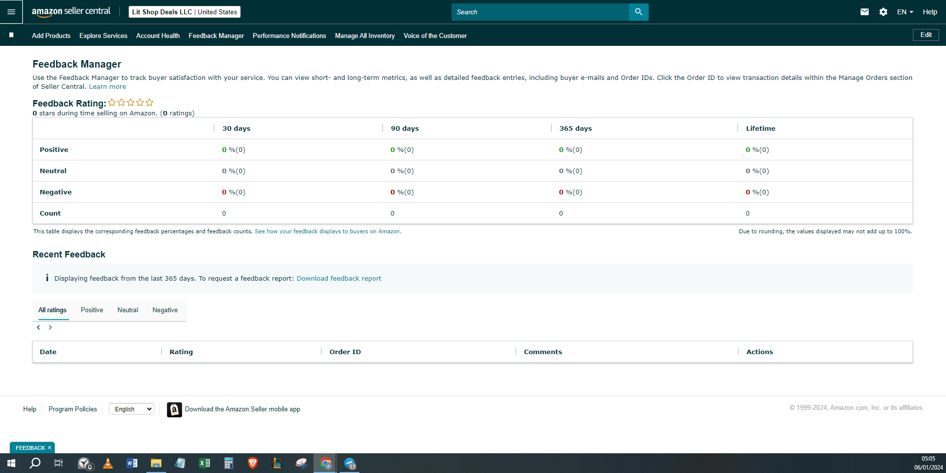Screen dimensions: 946x473
Task: Open Google Chrome from taskbar
Action: [x=325, y=463]
